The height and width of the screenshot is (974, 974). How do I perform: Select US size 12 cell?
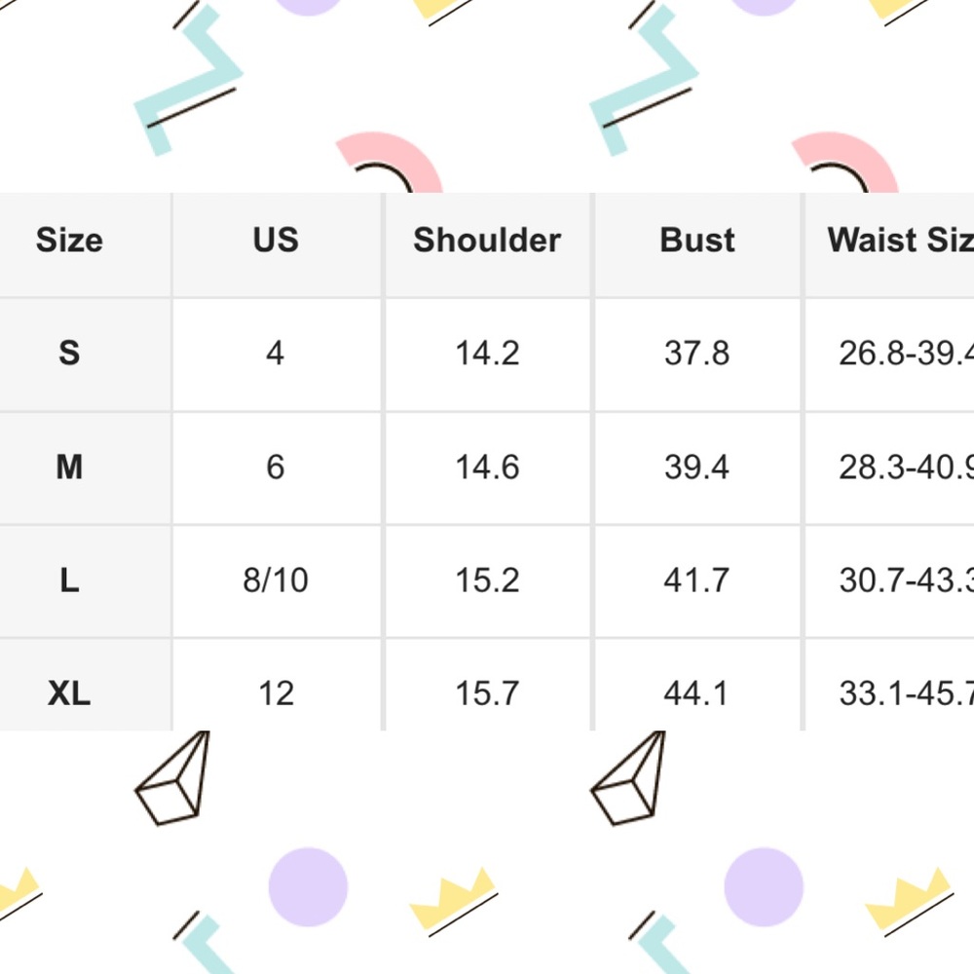276,693
